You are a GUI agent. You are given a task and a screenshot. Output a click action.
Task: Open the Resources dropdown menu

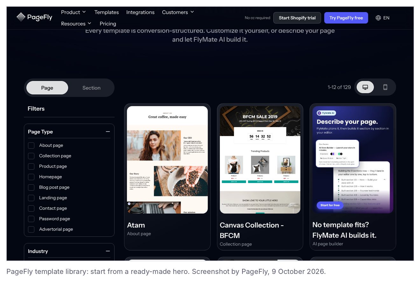76,24
